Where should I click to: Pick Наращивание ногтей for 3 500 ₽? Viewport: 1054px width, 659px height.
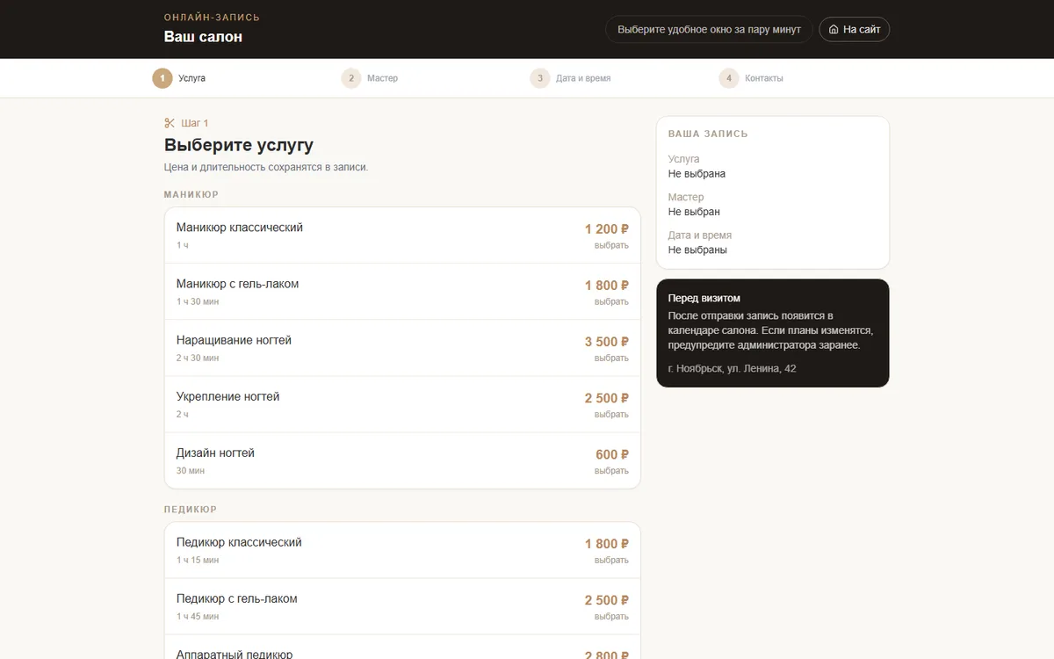pos(402,348)
